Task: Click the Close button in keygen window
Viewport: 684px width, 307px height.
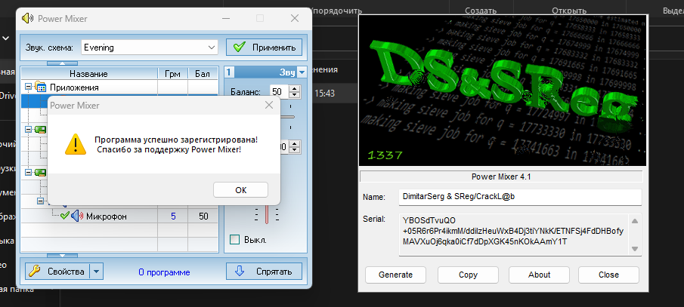Action: click(608, 275)
